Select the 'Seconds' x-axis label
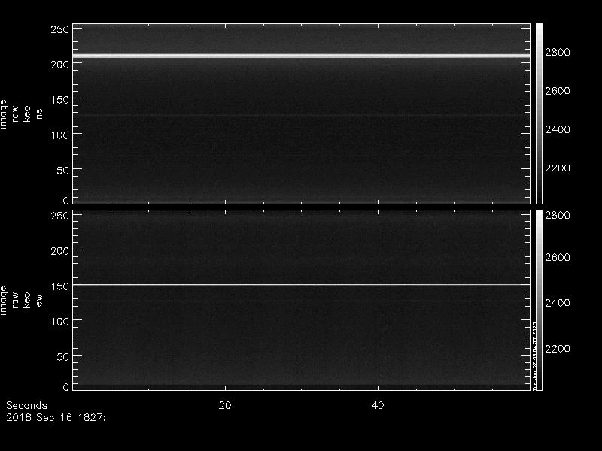The height and width of the screenshot is (451, 602). tap(26, 405)
